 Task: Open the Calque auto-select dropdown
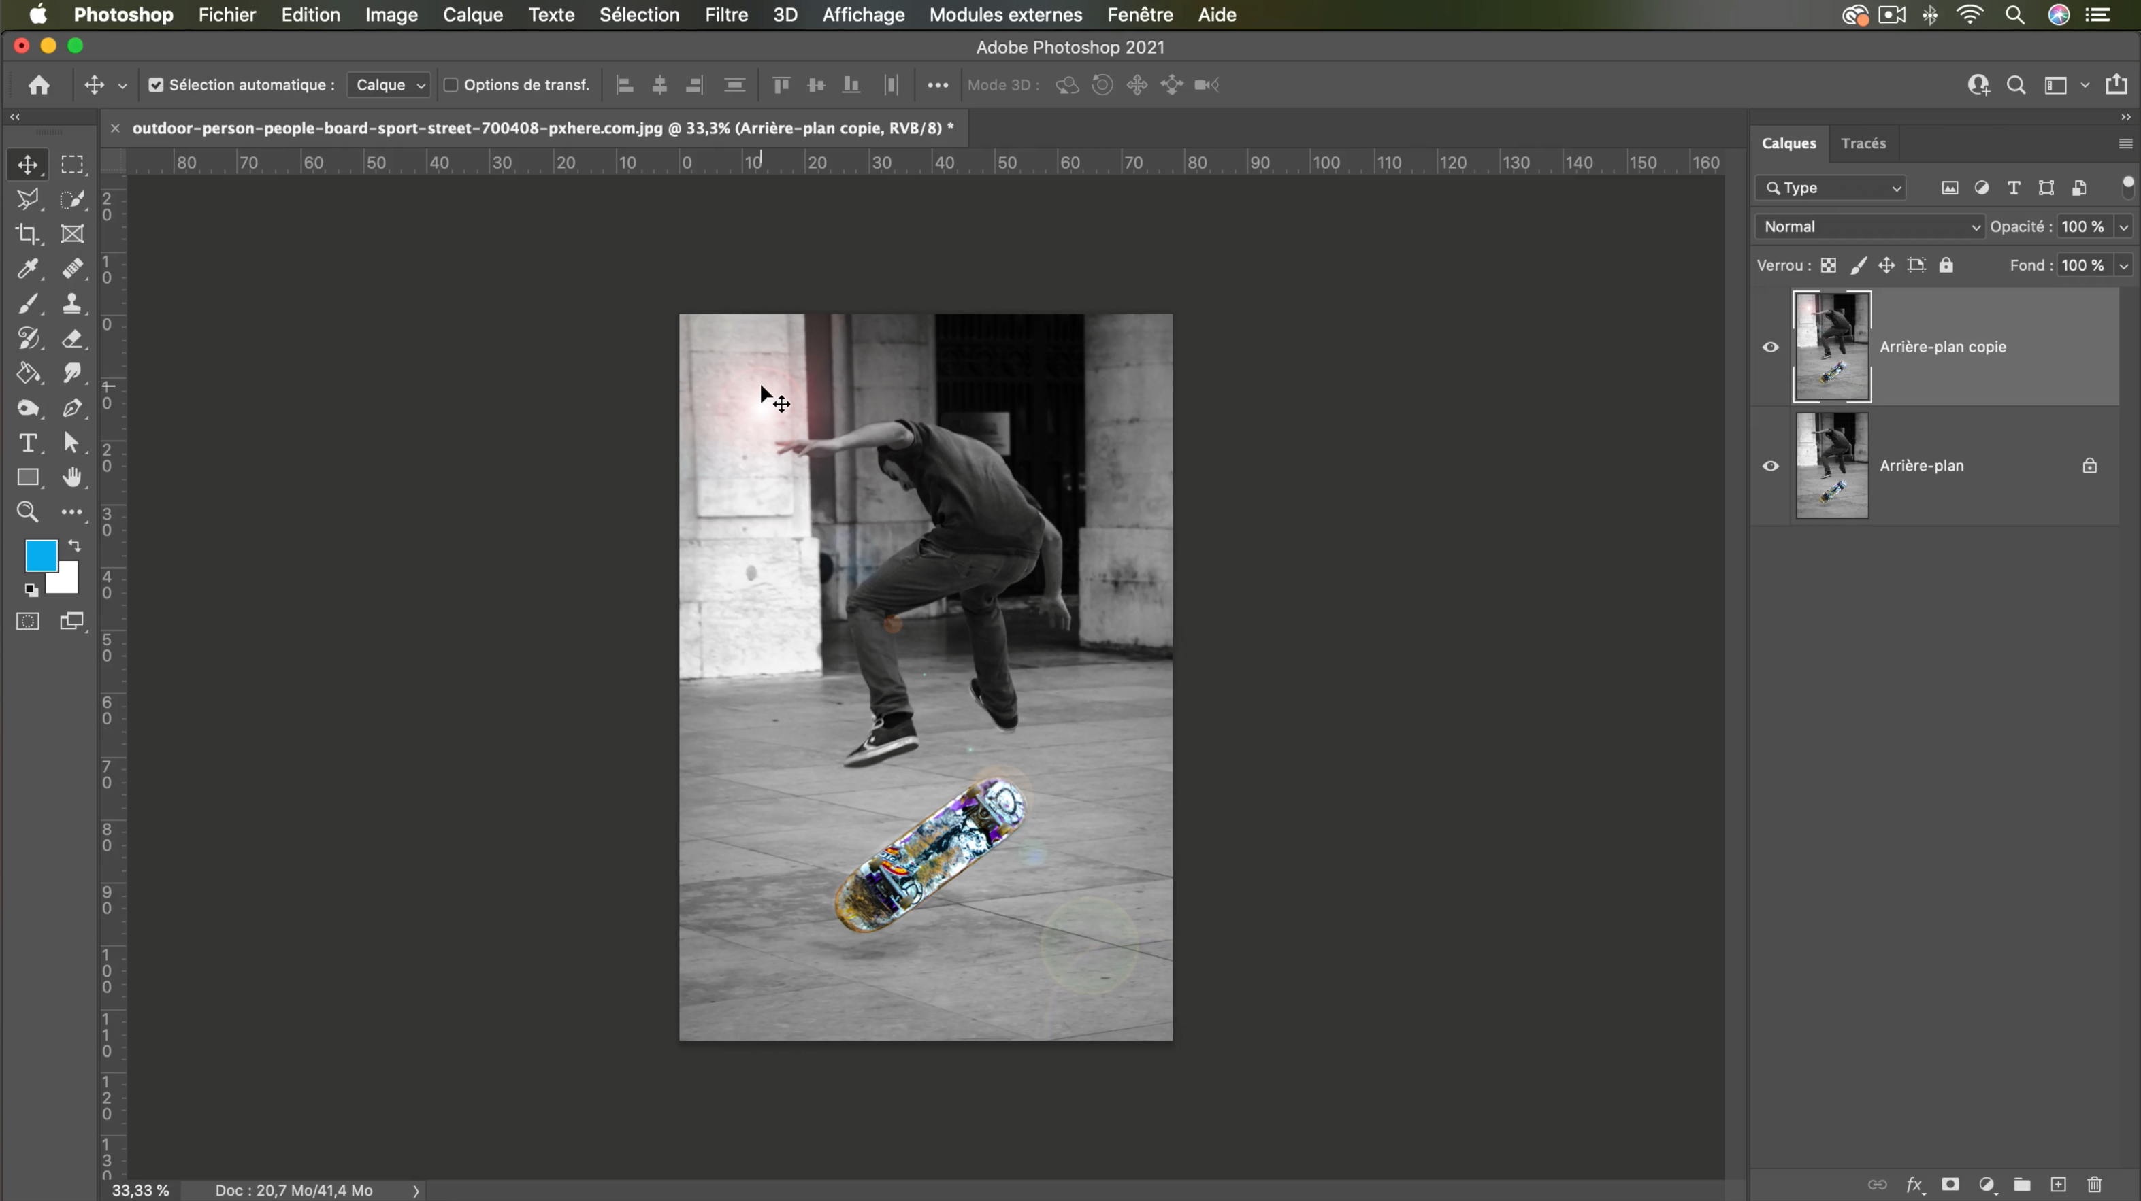point(389,85)
